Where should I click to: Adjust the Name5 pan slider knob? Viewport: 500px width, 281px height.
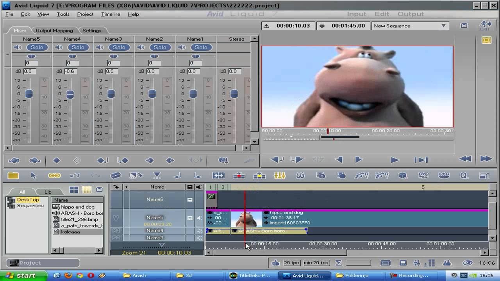(x=31, y=56)
